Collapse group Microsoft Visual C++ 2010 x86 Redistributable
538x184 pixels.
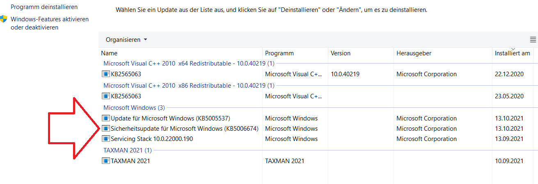[189, 86]
